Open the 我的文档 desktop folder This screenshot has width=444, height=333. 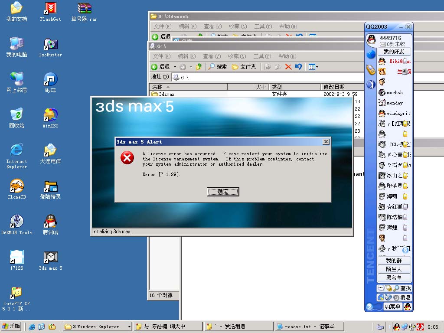(x=17, y=12)
